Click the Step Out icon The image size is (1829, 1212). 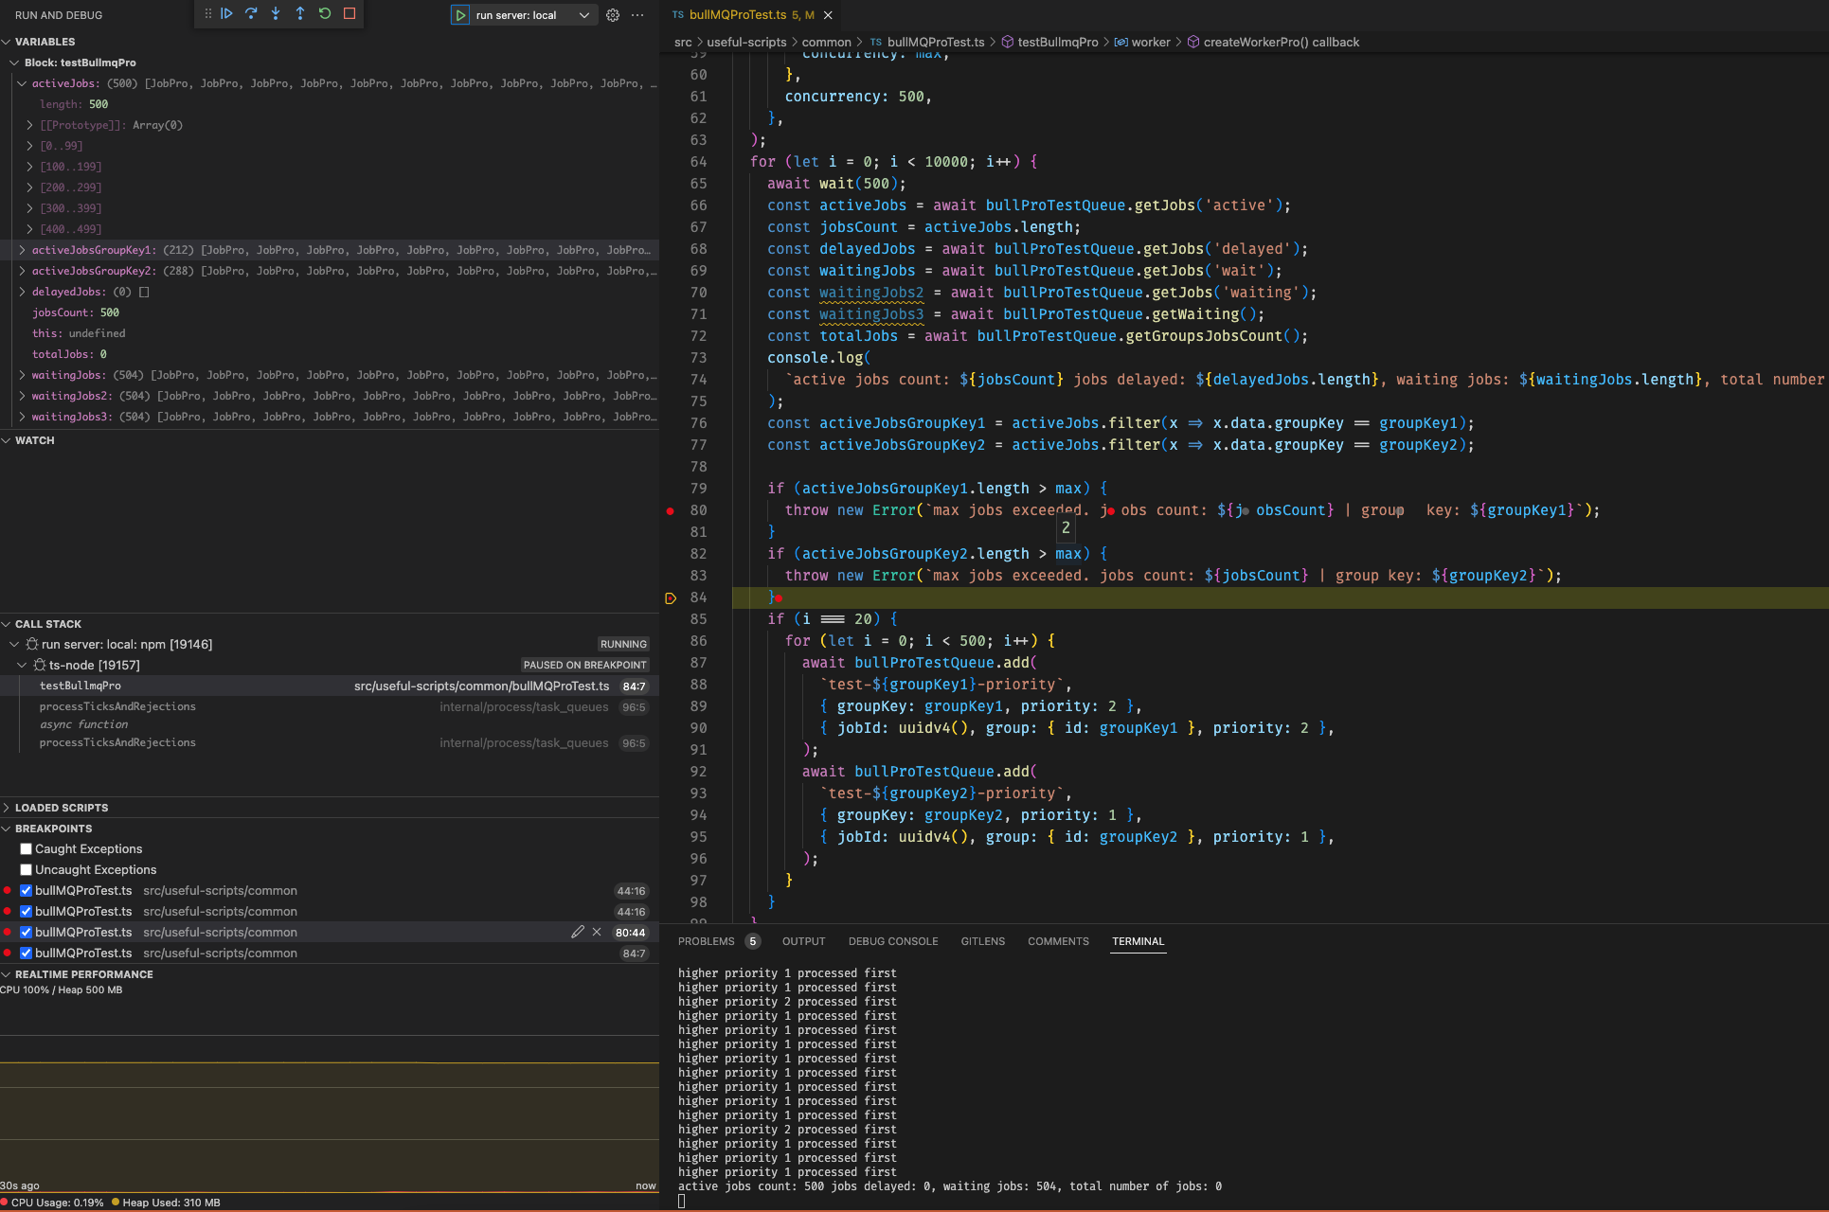299,14
